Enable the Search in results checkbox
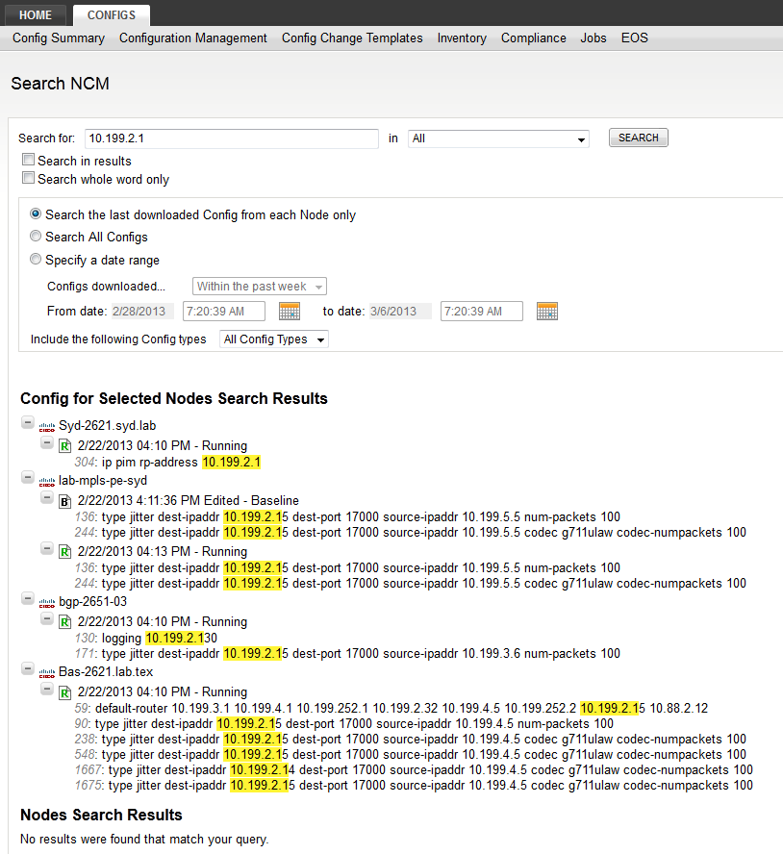The width and height of the screenshot is (783, 854). pos(28,160)
